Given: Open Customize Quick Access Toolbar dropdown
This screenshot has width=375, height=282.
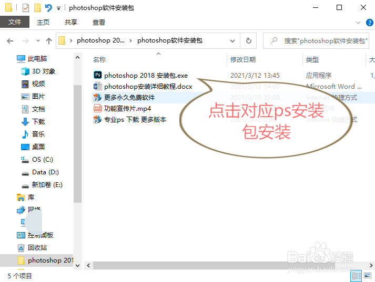Looking at the screenshot, I should [58, 8].
